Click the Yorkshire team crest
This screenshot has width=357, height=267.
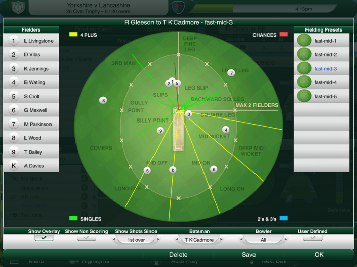18,7
